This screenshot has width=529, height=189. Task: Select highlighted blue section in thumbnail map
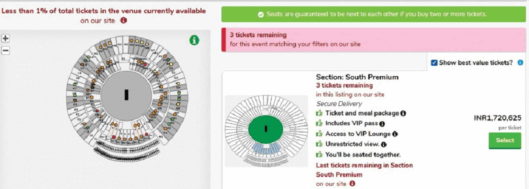[x=266, y=148]
